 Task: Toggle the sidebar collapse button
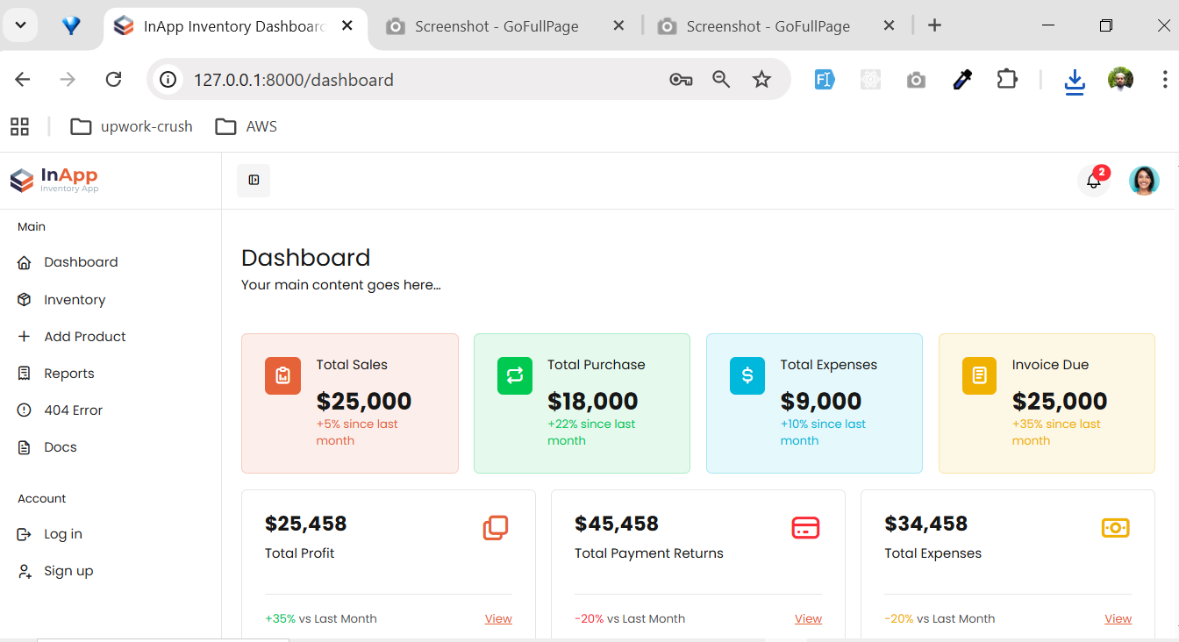point(254,181)
